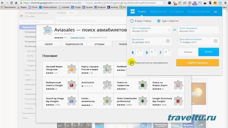Viewport: 228px width, 128px height.
Task: Click the Search by Image camera icon
Action: point(72,101)
